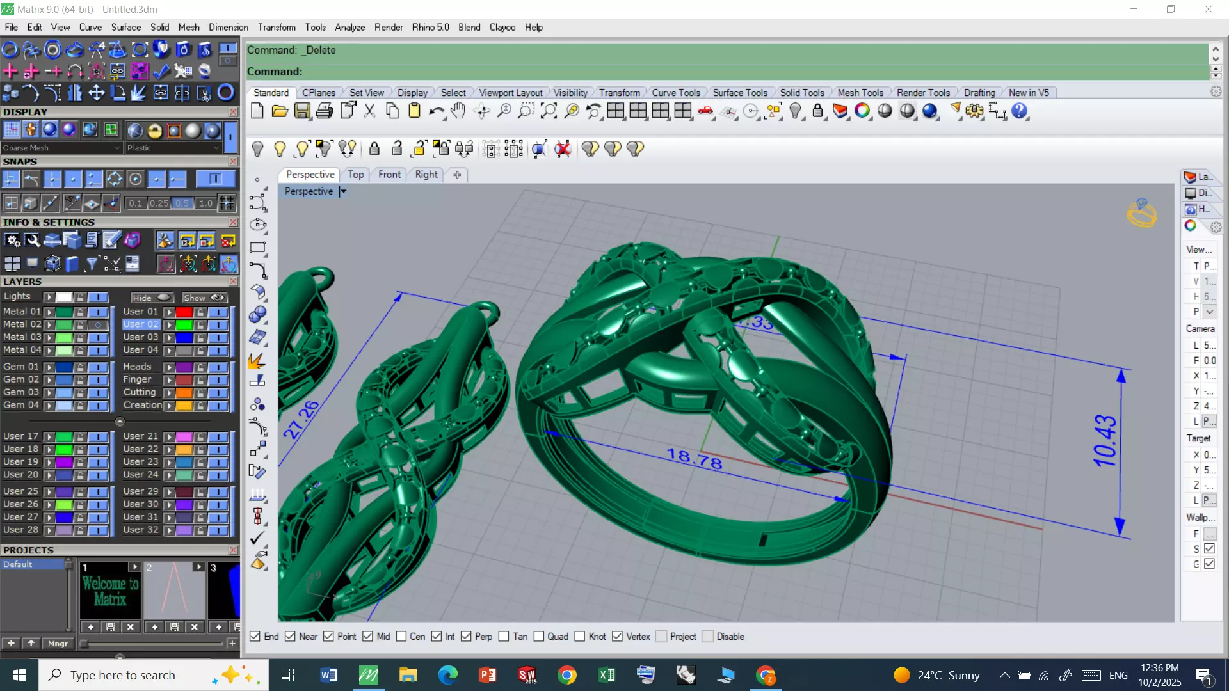Screen dimensions: 1229x691
Task: Click the ring gem icon in viewport corner
Action: [x=1141, y=213]
